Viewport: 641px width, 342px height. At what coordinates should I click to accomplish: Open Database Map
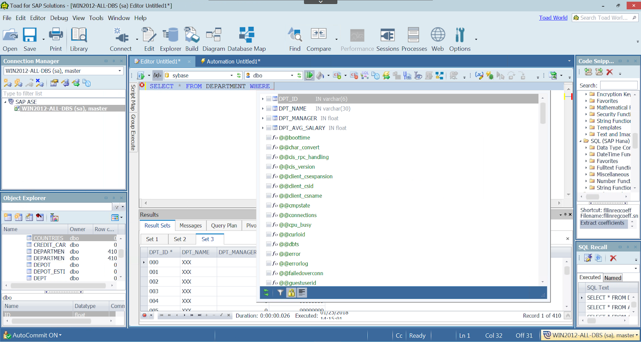click(247, 39)
